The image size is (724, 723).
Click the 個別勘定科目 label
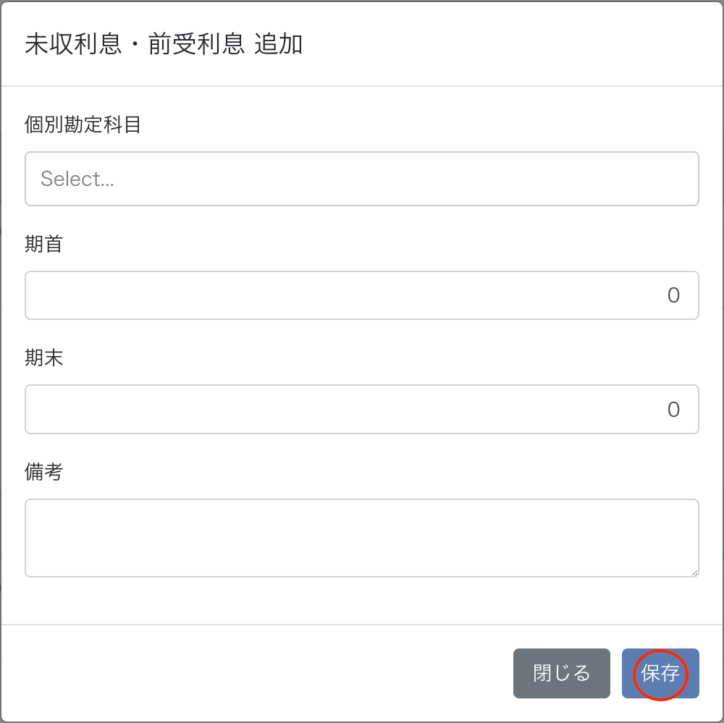click(83, 124)
